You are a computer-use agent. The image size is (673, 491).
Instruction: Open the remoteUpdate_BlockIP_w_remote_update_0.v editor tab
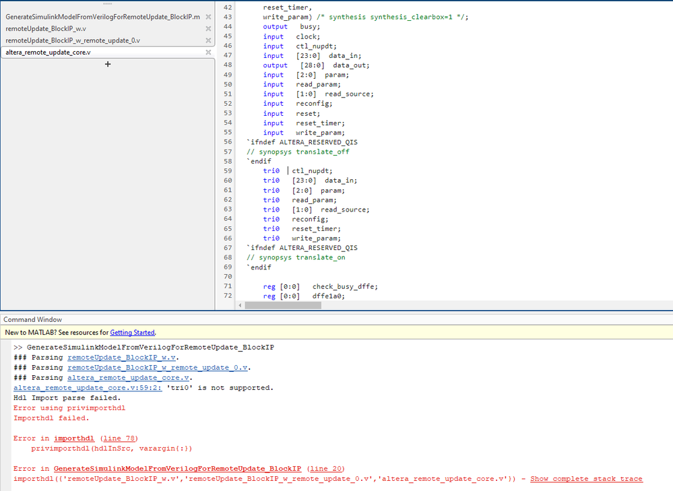[73, 40]
